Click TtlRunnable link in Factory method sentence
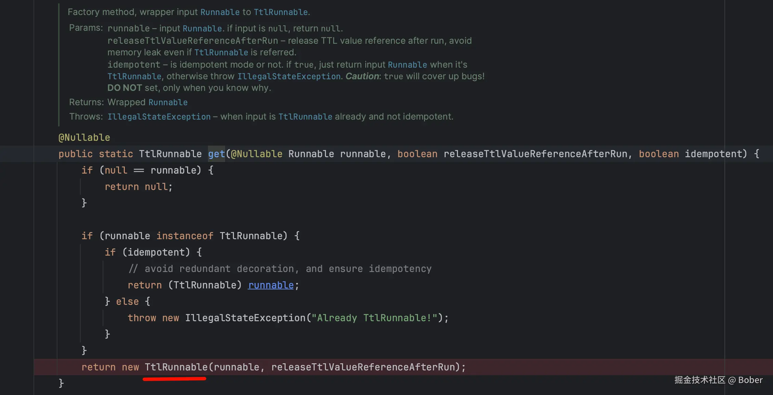Image resolution: width=773 pixels, height=395 pixels. (x=280, y=12)
